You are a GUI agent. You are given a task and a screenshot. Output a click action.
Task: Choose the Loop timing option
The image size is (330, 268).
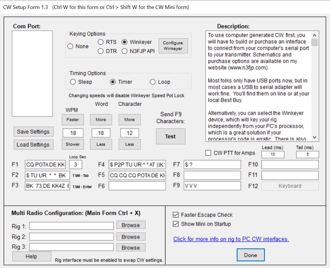153,82
